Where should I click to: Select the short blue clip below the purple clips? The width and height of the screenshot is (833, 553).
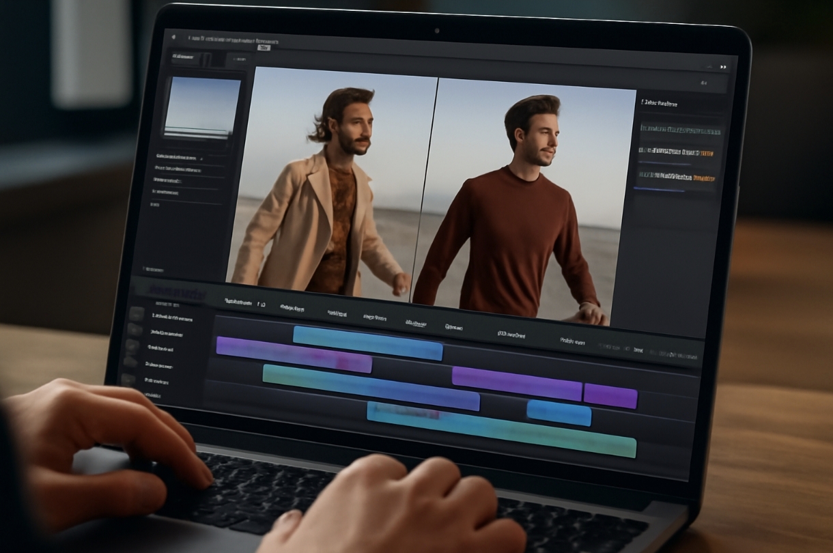tap(559, 413)
